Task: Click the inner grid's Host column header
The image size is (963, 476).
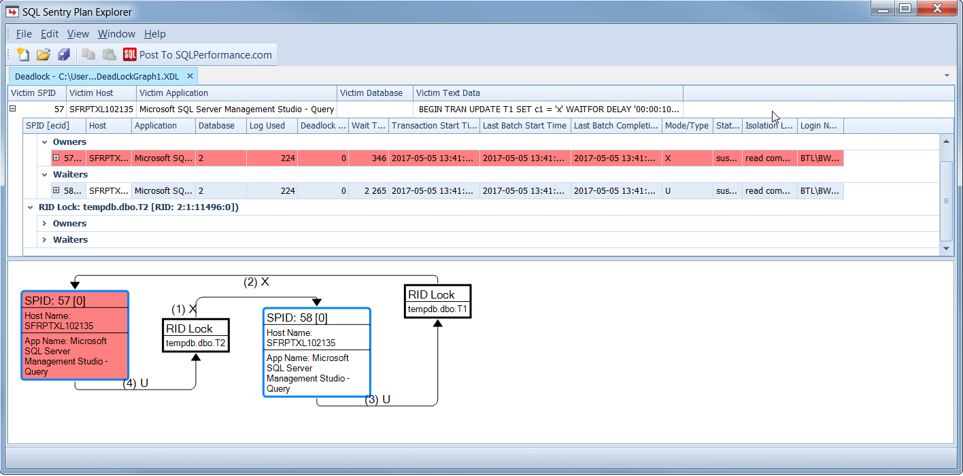Action: 109,126
